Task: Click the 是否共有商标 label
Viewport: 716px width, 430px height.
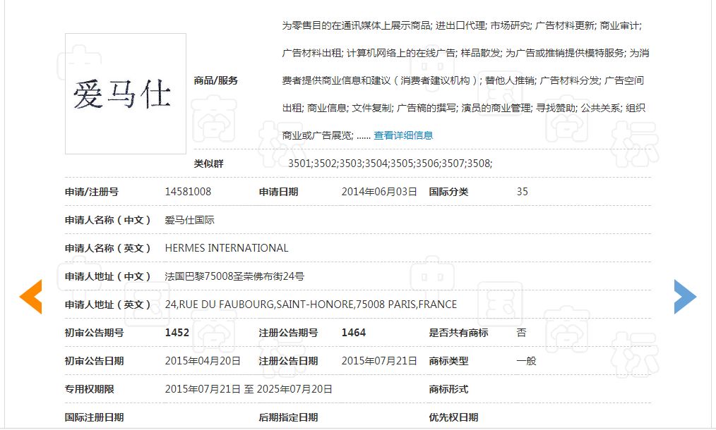Action: pos(458,333)
